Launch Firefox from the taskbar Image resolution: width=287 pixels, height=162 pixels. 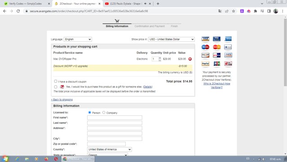pyautogui.click(x=46, y=159)
